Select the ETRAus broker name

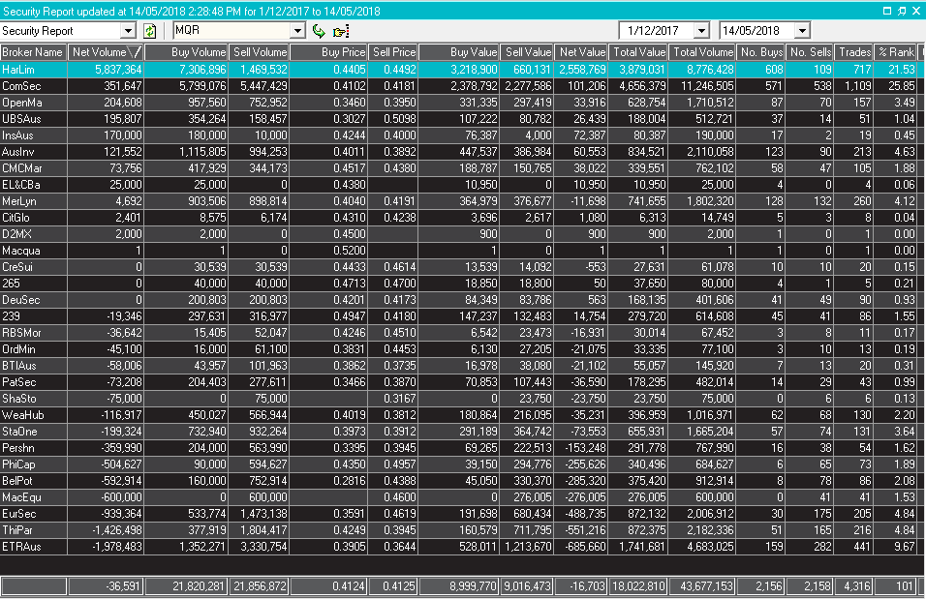(x=22, y=549)
